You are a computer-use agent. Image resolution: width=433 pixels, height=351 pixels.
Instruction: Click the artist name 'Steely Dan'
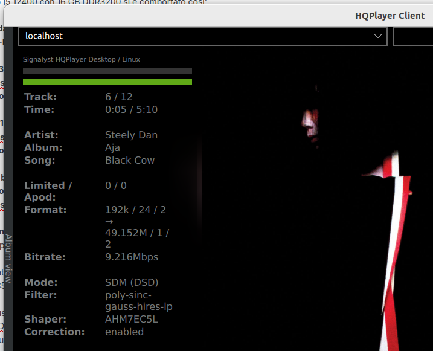(131, 135)
